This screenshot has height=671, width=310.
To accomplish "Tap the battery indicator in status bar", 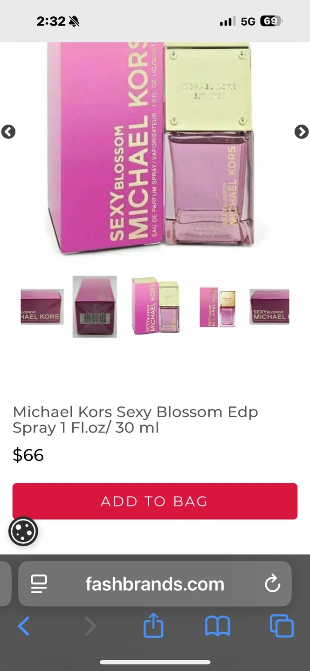I will pyautogui.click(x=272, y=21).
